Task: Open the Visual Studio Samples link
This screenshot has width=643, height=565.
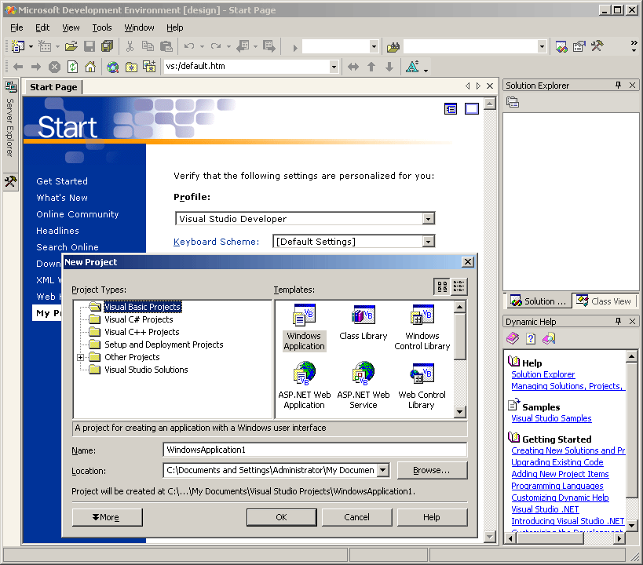Action: pyautogui.click(x=551, y=418)
